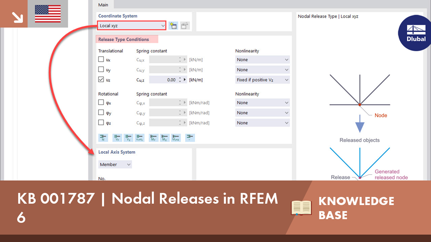Click the Release Type Conditions heading

123,39
